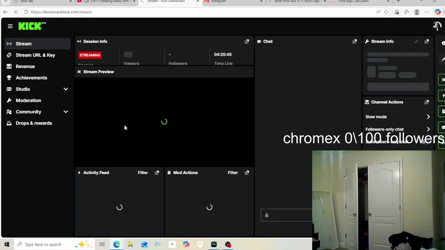This screenshot has width=445, height=250.
Task: Open the tab search dropdown arrow
Action: click(x=6, y=1)
